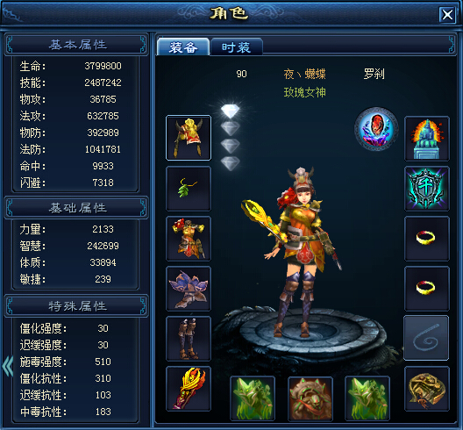The width and height of the screenshot is (463, 430).
Task: Close the 角色 character window
Action: point(447,14)
